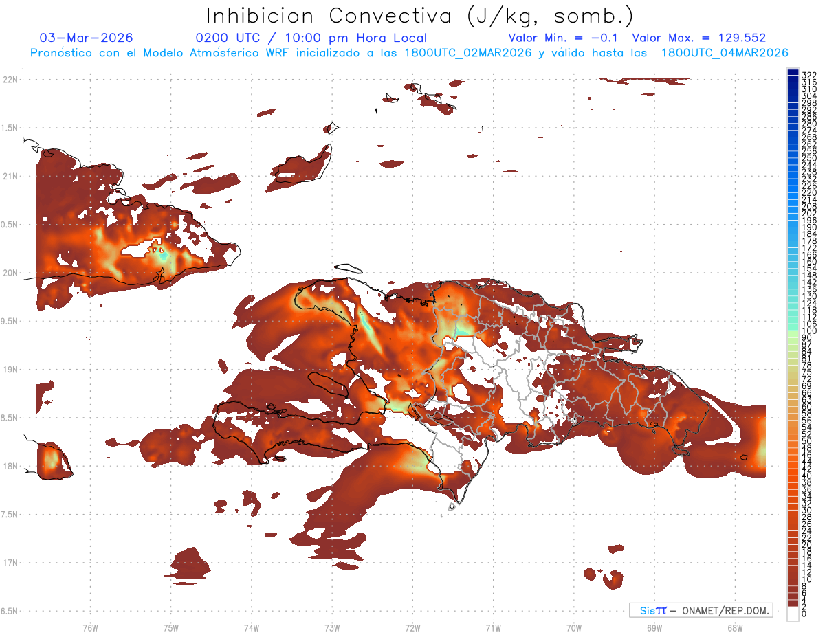Click the "20N" latitude label

10,273
